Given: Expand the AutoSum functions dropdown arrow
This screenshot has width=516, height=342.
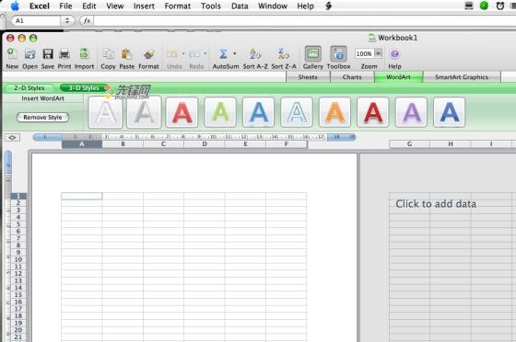Looking at the screenshot, I should 235,53.
